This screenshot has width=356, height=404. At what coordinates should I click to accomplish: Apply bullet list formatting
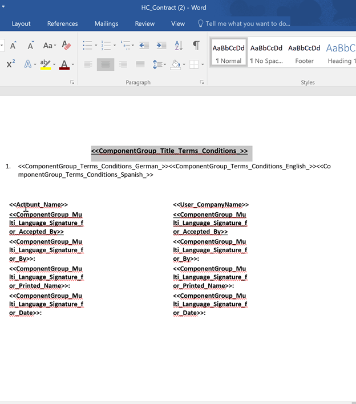87,45
